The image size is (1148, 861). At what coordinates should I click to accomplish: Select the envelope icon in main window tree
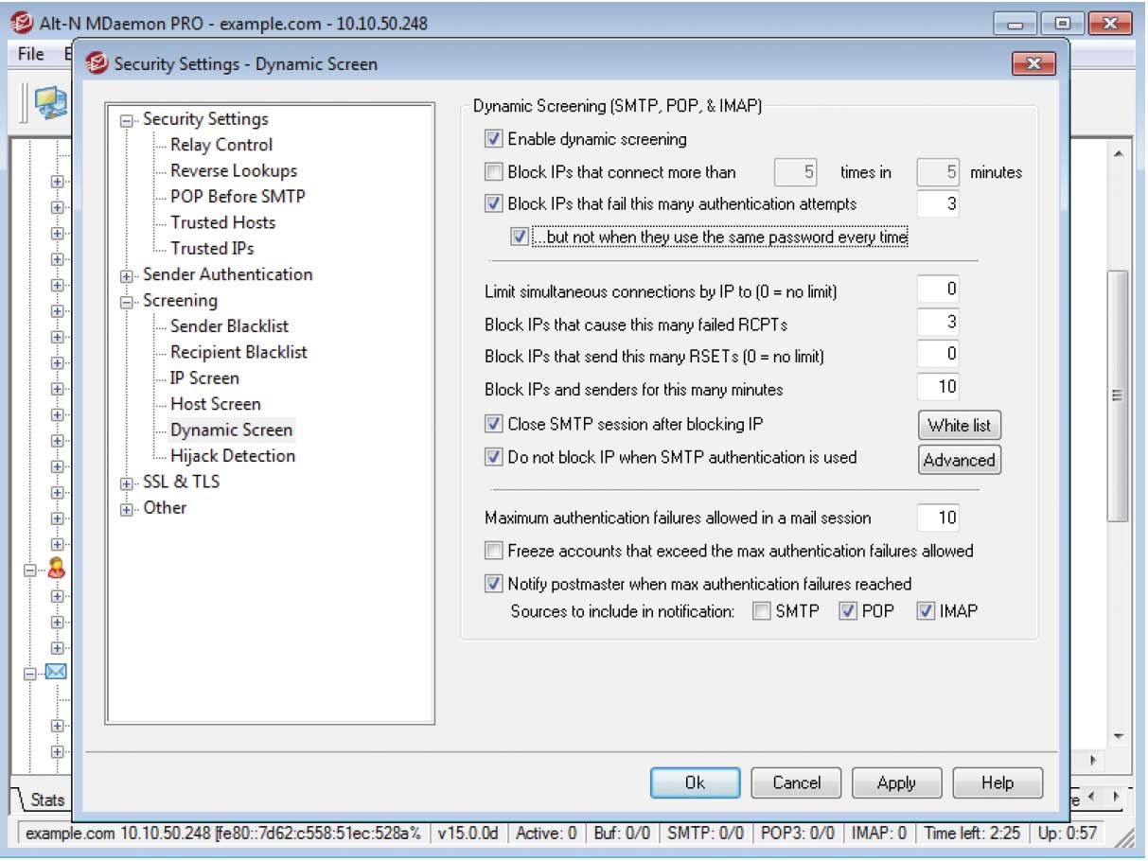[56, 674]
